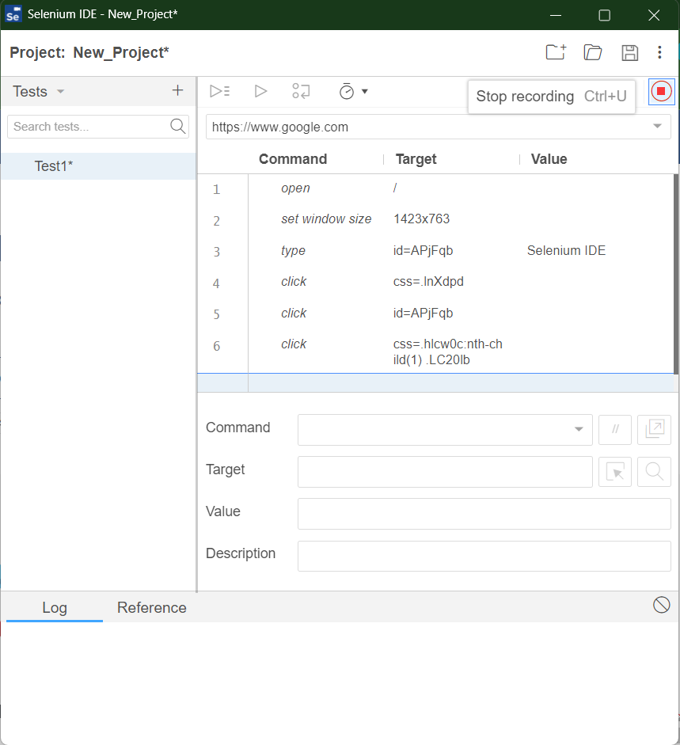This screenshot has width=680, height=745.
Task: Select the set window size row
Action: [435, 219]
